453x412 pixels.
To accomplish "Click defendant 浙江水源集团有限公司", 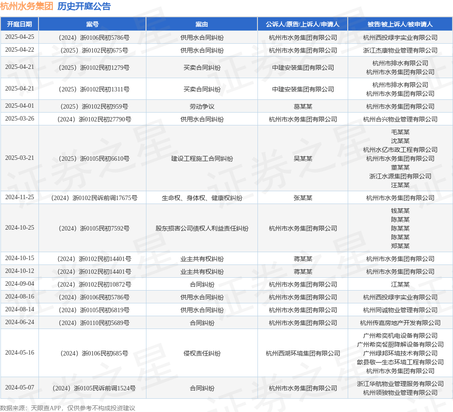I will (x=400, y=176).
